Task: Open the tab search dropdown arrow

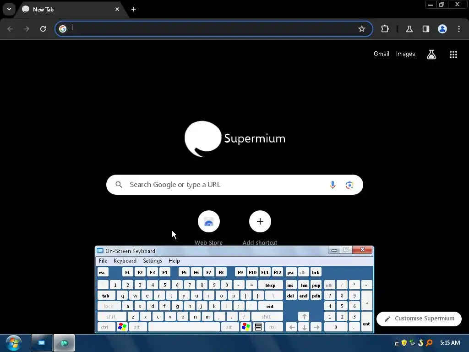Action: [x=9, y=9]
